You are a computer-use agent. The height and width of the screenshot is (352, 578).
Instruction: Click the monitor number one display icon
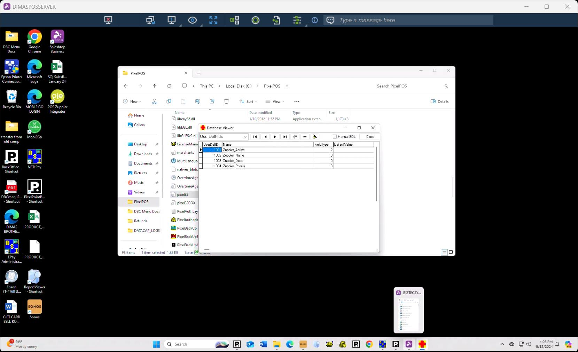171,20
